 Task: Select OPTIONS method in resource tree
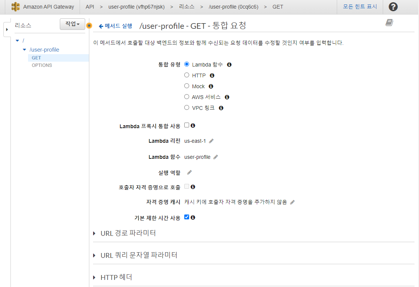point(42,65)
